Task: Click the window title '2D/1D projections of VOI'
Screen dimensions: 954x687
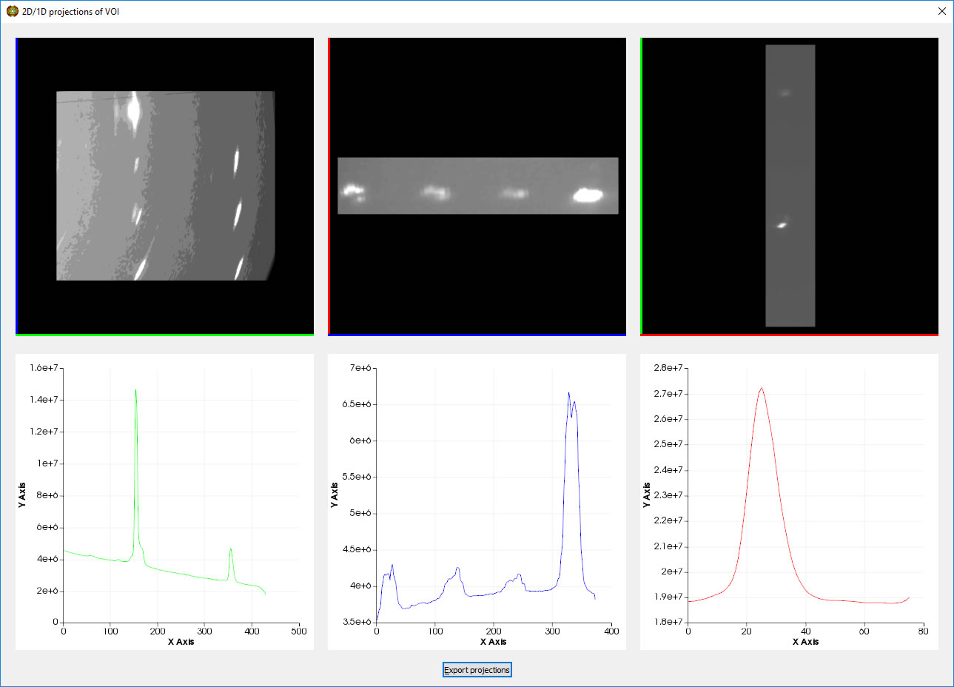Action: [x=70, y=11]
